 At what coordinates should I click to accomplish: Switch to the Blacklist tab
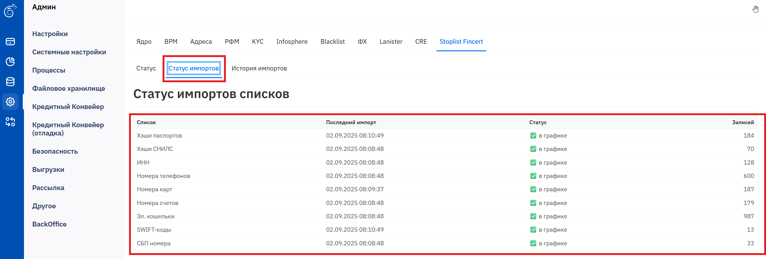pos(332,42)
